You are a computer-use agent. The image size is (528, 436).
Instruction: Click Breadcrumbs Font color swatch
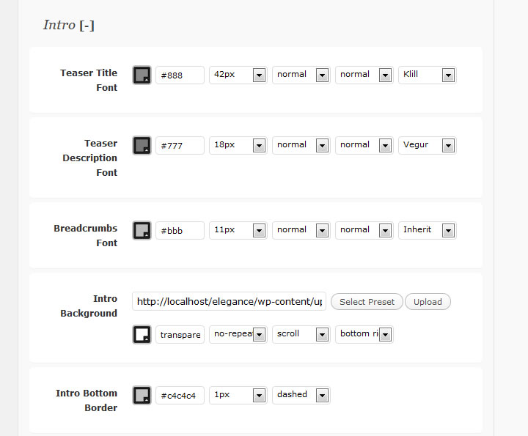click(142, 230)
